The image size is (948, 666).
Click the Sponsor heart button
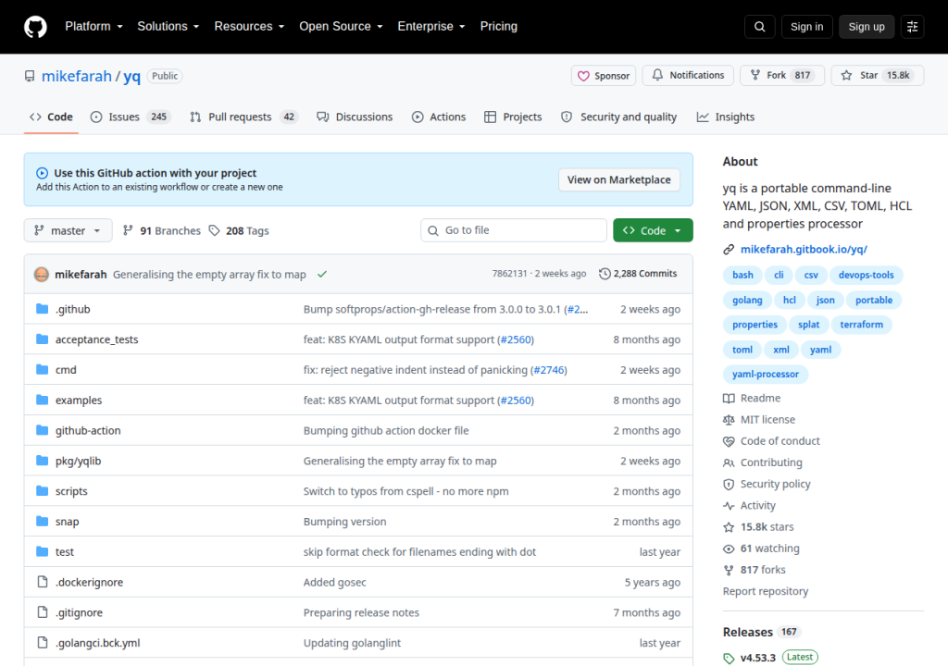click(604, 76)
